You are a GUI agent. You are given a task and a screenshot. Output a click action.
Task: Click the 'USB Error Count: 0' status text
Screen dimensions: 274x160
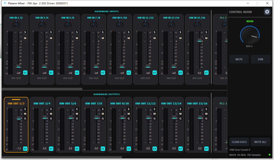coord(240,150)
